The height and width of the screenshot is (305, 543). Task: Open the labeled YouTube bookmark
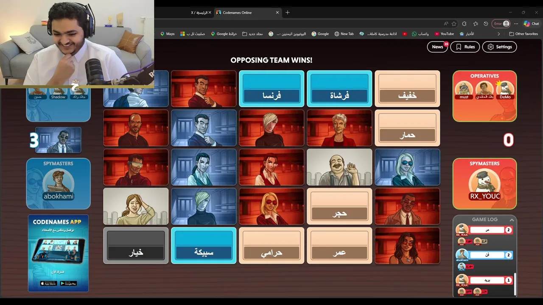pyautogui.click(x=444, y=34)
